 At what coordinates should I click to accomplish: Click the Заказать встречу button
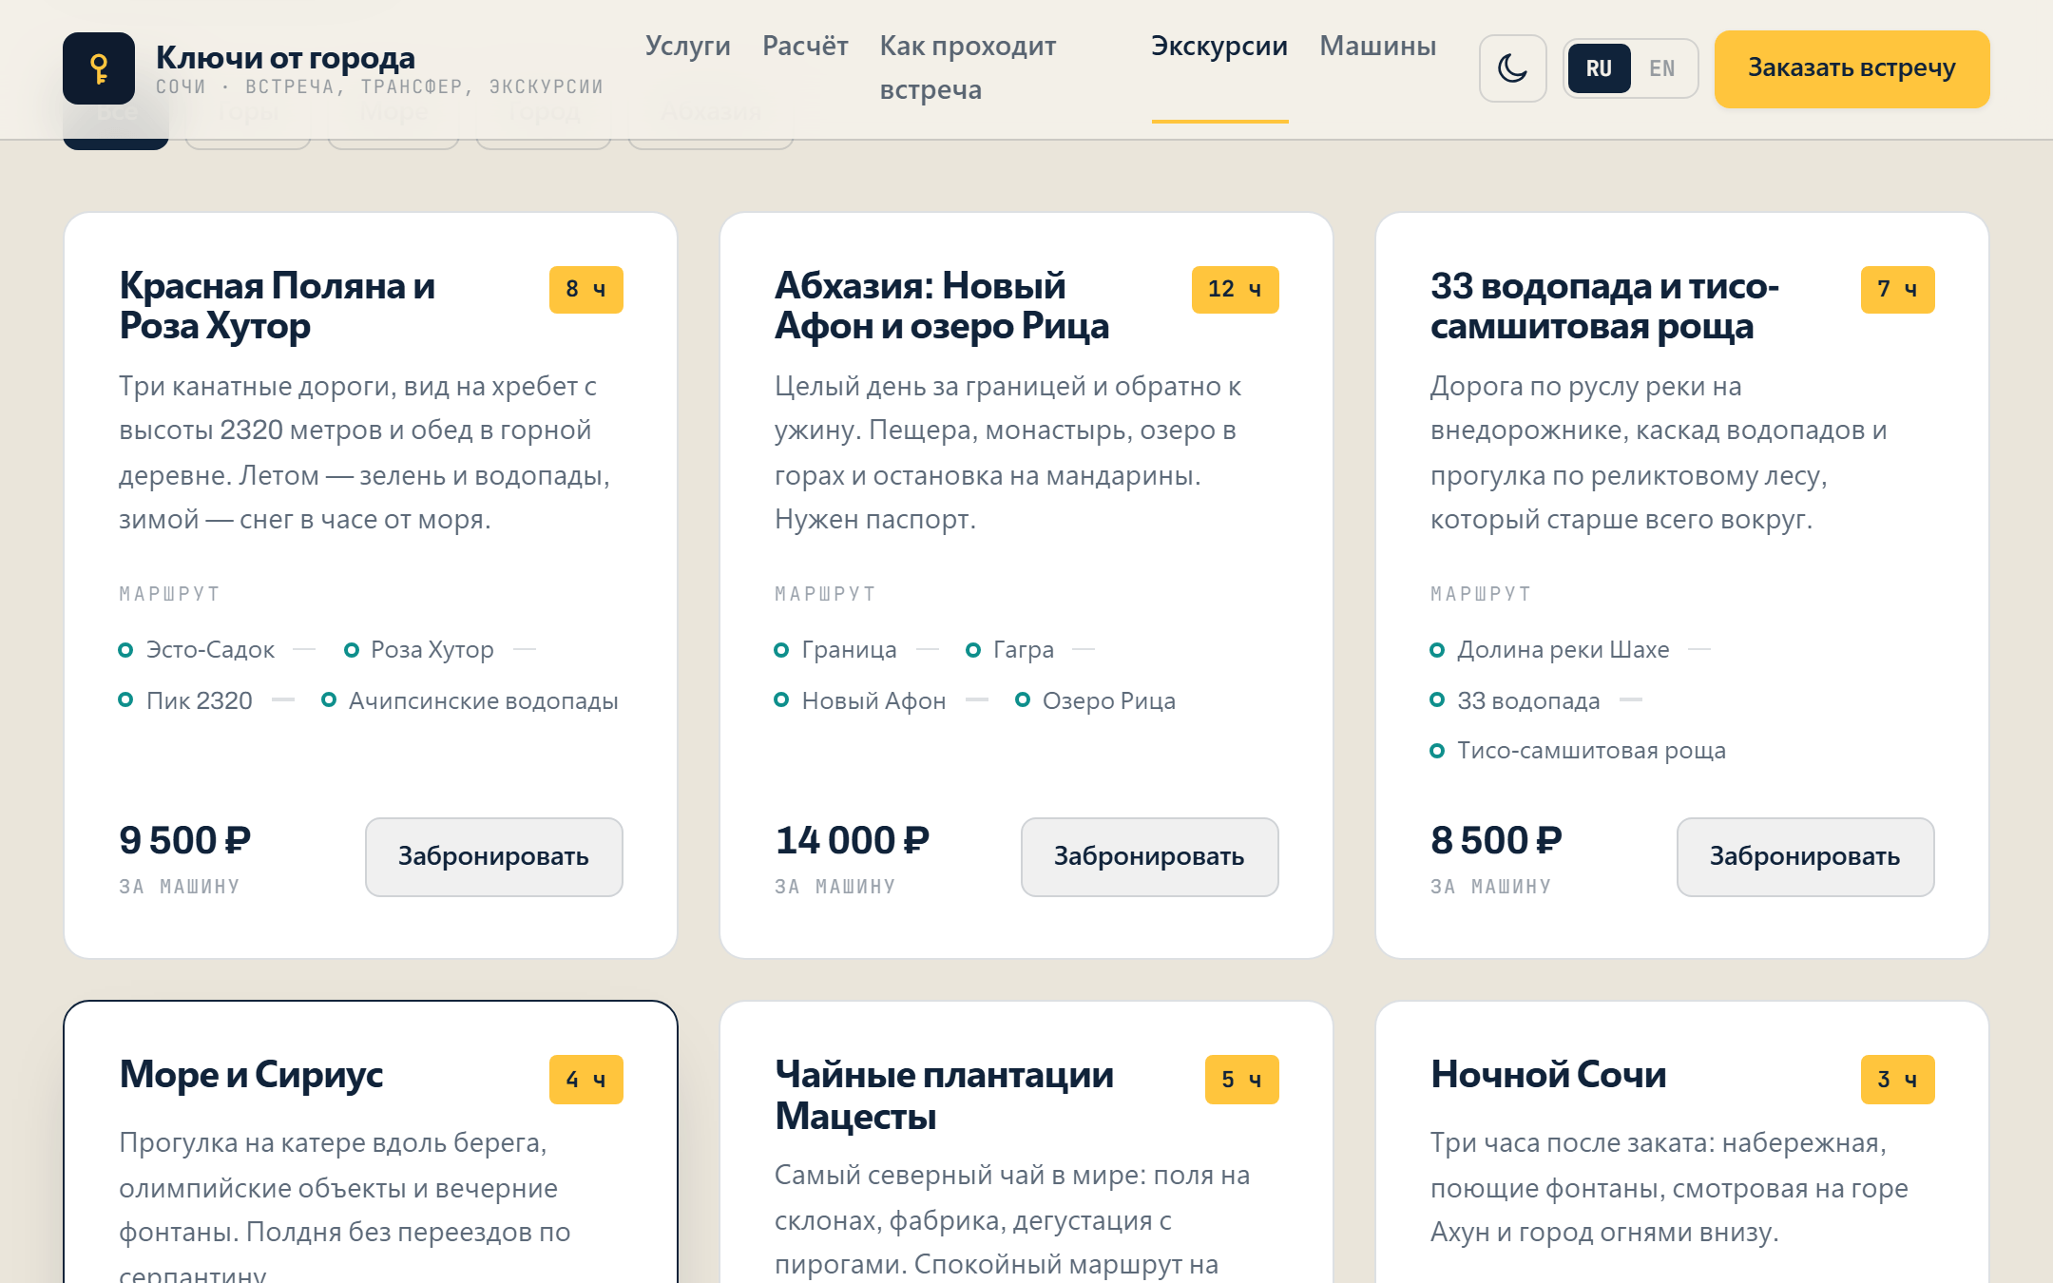coord(1852,68)
